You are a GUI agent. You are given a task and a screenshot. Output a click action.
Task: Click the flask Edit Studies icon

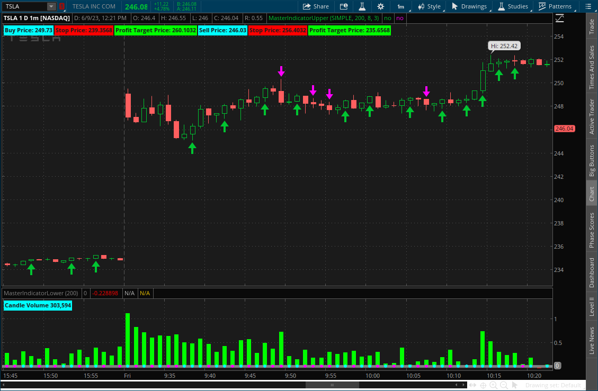tap(362, 6)
